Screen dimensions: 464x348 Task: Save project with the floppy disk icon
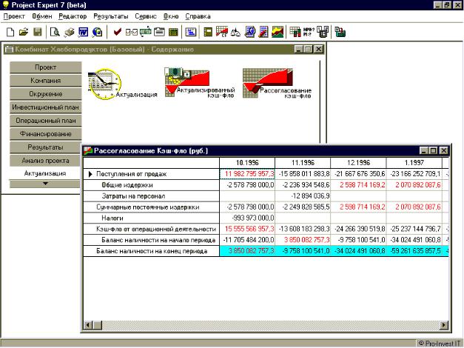[37, 32]
